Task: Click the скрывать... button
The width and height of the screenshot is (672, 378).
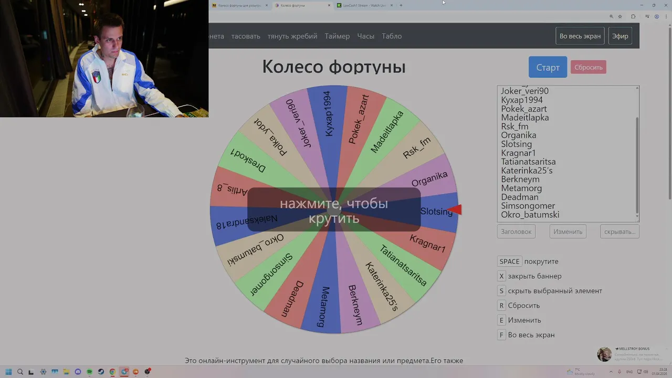Action: click(619, 232)
